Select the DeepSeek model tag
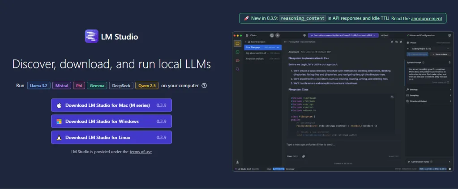Screen dimensions: 458x189 (121, 86)
